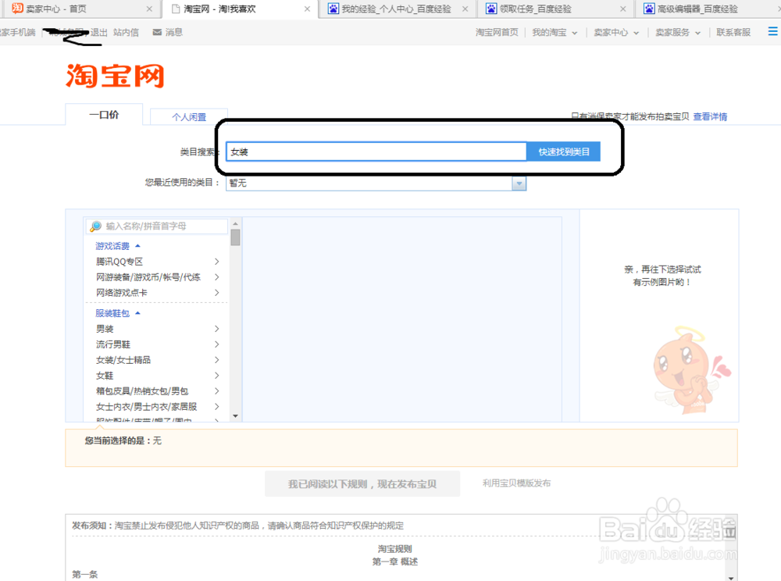This screenshot has height=581, width=781.
Task: Close the 卖家中心 - 首页 tab
Action: (x=149, y=9)
